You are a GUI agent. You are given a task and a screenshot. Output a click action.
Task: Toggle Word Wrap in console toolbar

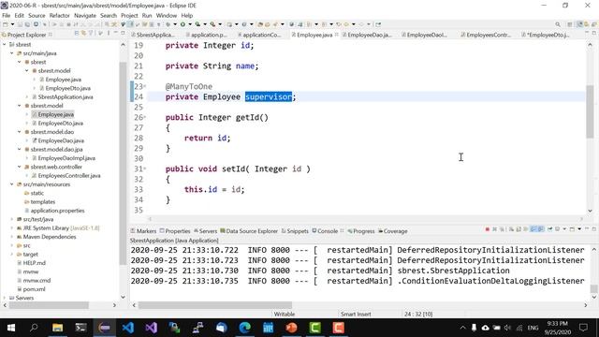click(x=526, y=229)
